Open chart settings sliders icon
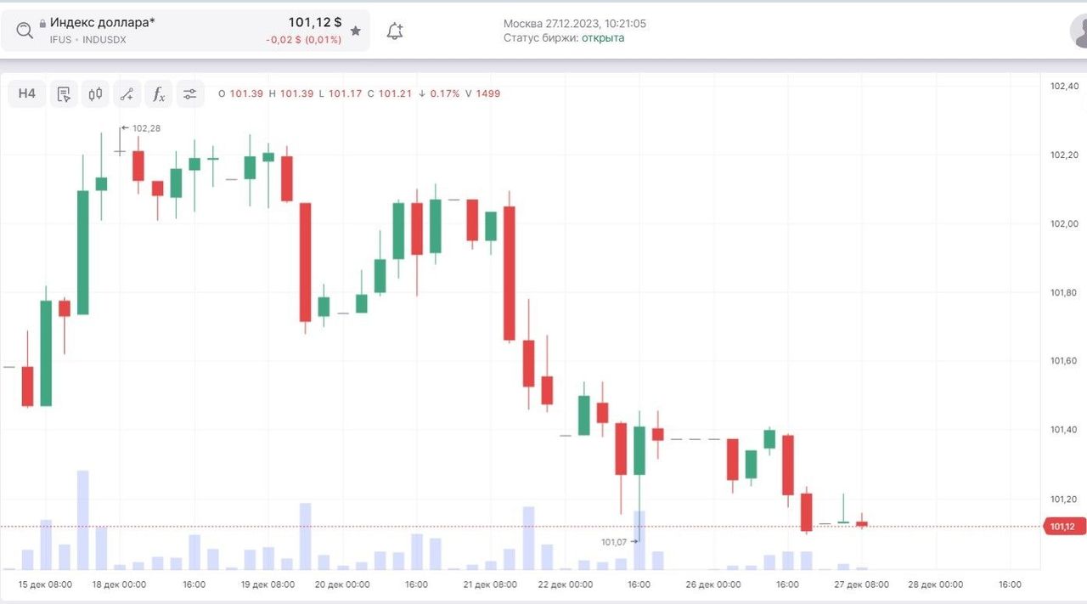1087x604 pixels. [x=190, y=94]
